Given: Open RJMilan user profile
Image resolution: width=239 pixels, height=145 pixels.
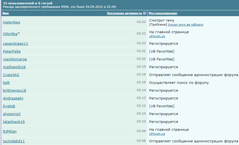Looking at the screenshot, I should [10, 131].
